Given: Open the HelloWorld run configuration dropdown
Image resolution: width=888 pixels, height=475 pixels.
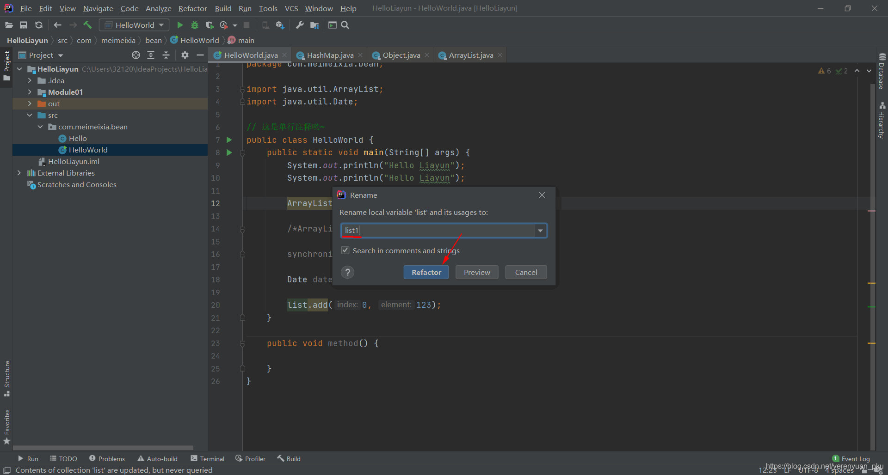Looking at the screenshot, I should pos(134,25).
